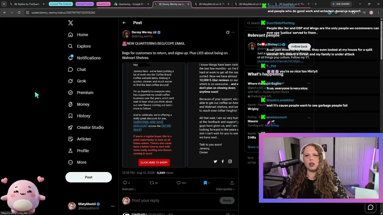383x215 pixels.
Task: Open Explore magnifier icon in sidebar
Action: [70, 46]
